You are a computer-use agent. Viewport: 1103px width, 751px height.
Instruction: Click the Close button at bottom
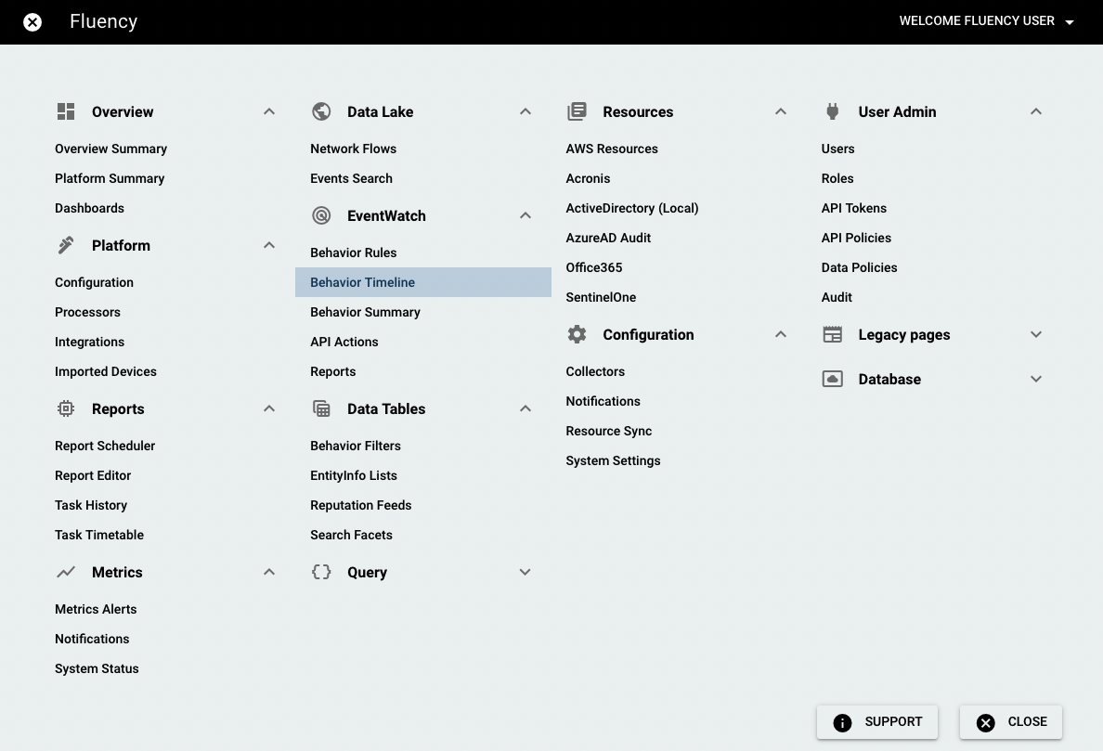[x=1011, y=722]
